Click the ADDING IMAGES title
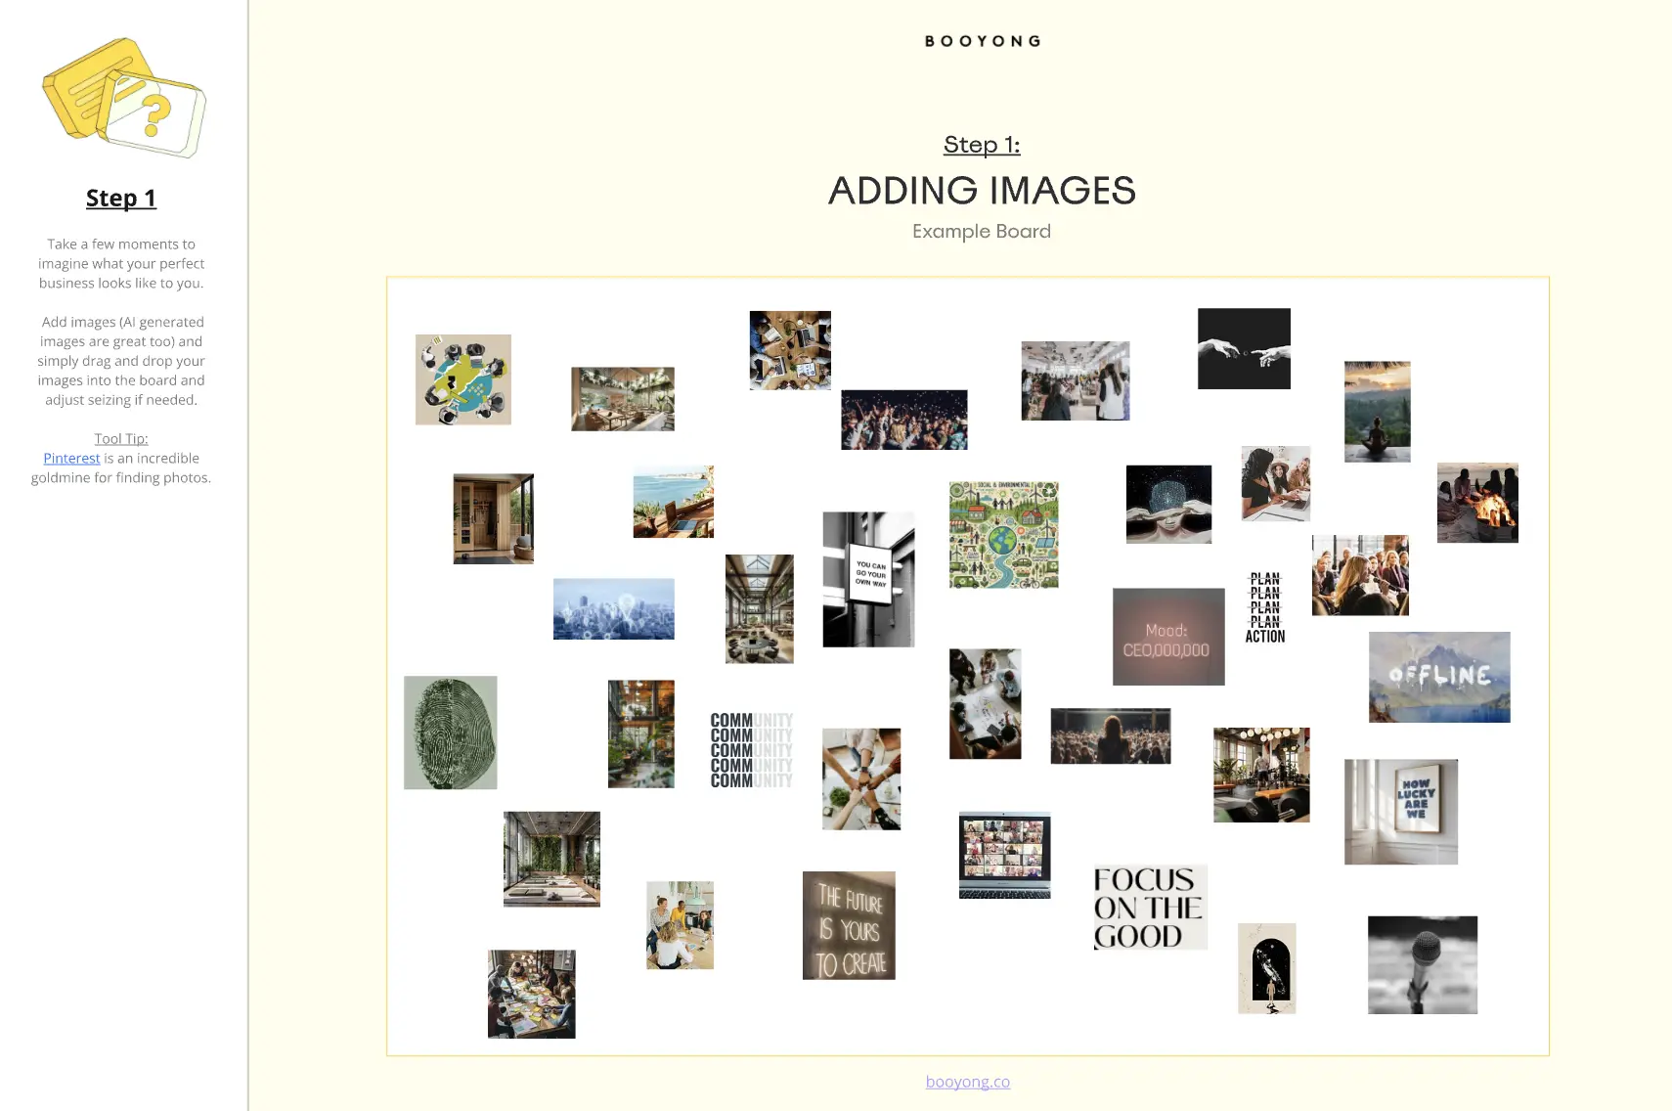This screenshot has width=1672, height=1111. click(982, 191)
